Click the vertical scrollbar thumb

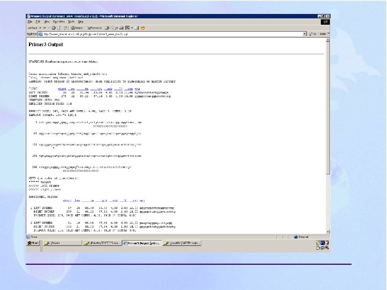[x=328, y=108]
